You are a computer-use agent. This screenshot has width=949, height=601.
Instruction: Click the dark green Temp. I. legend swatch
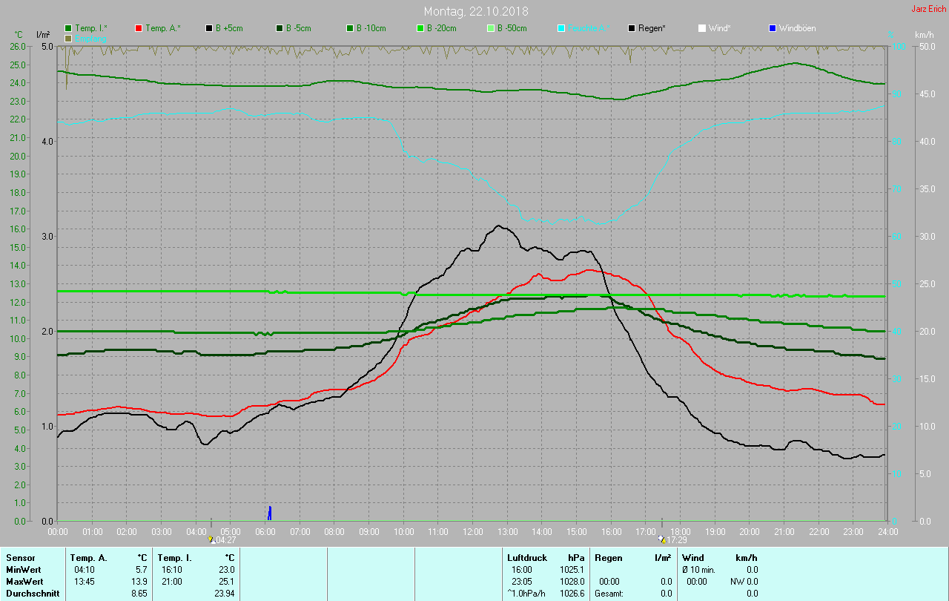(69, 28)
